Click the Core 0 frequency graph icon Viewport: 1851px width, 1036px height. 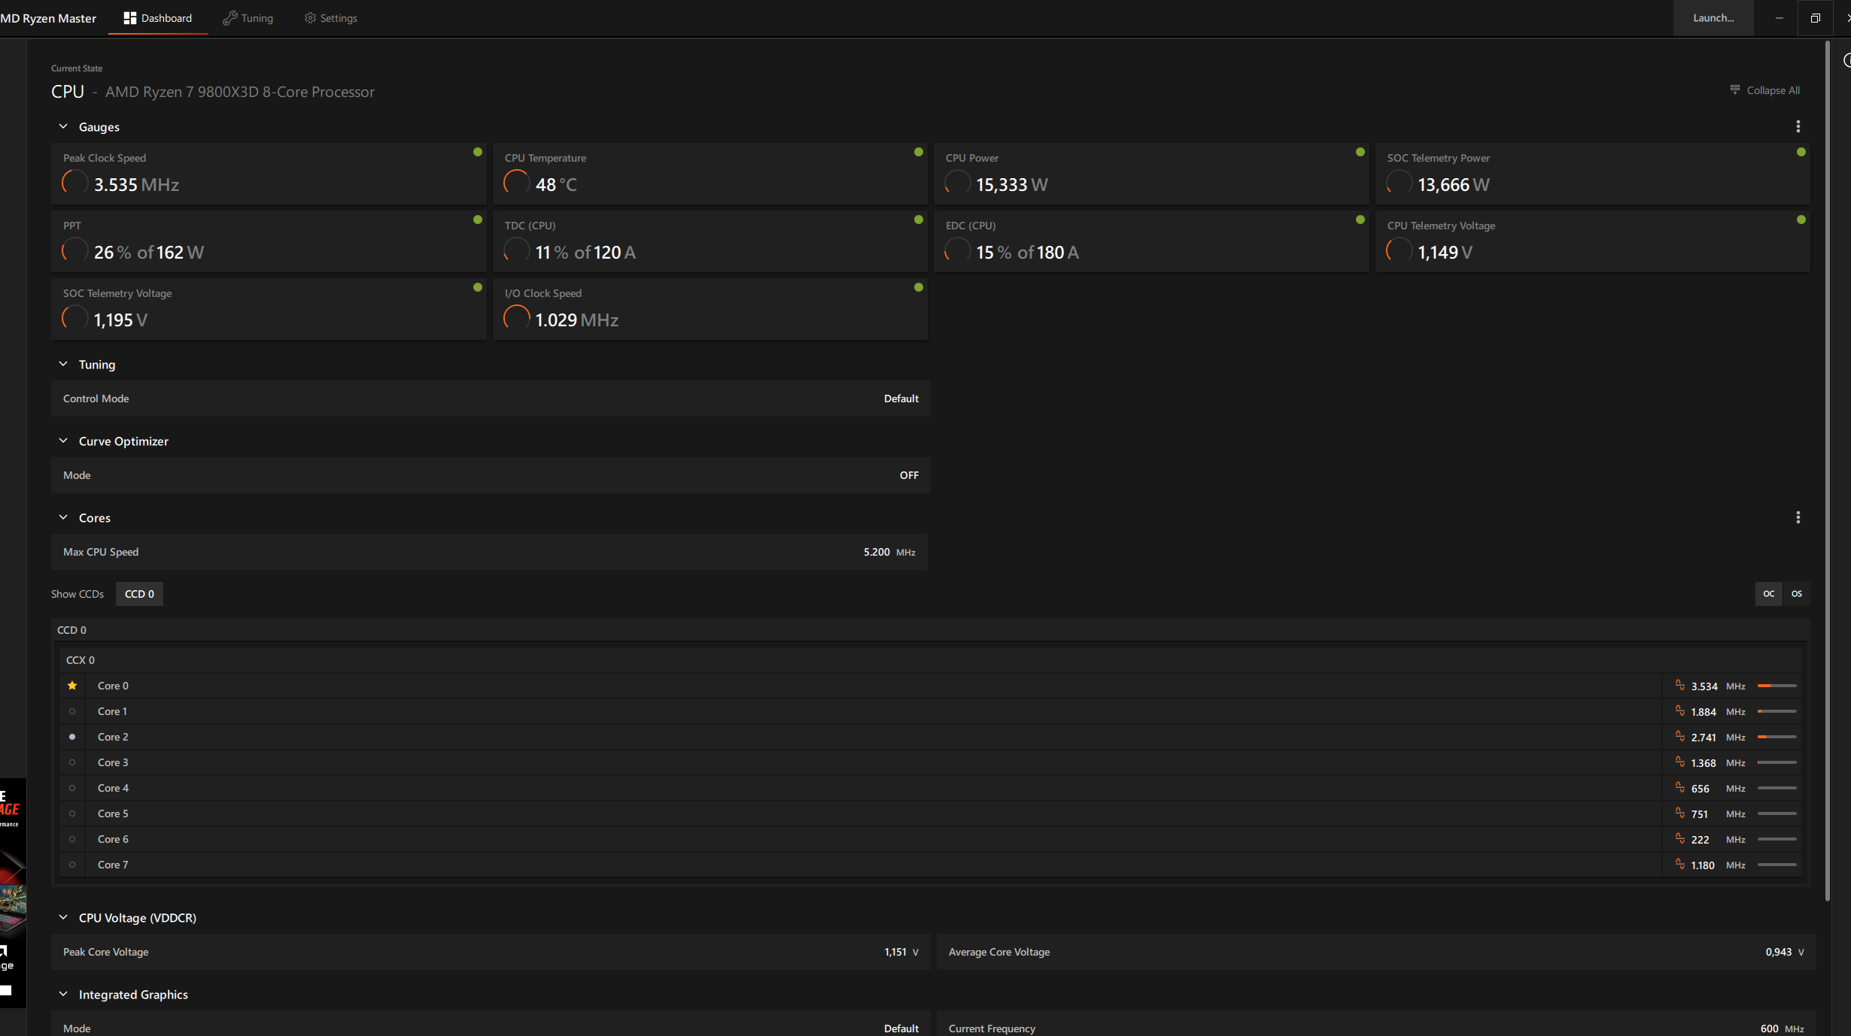tap(1679, 685)
